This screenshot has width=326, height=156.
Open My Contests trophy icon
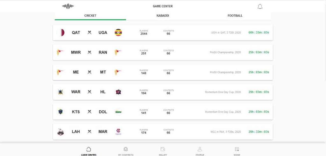pos(125,149)
